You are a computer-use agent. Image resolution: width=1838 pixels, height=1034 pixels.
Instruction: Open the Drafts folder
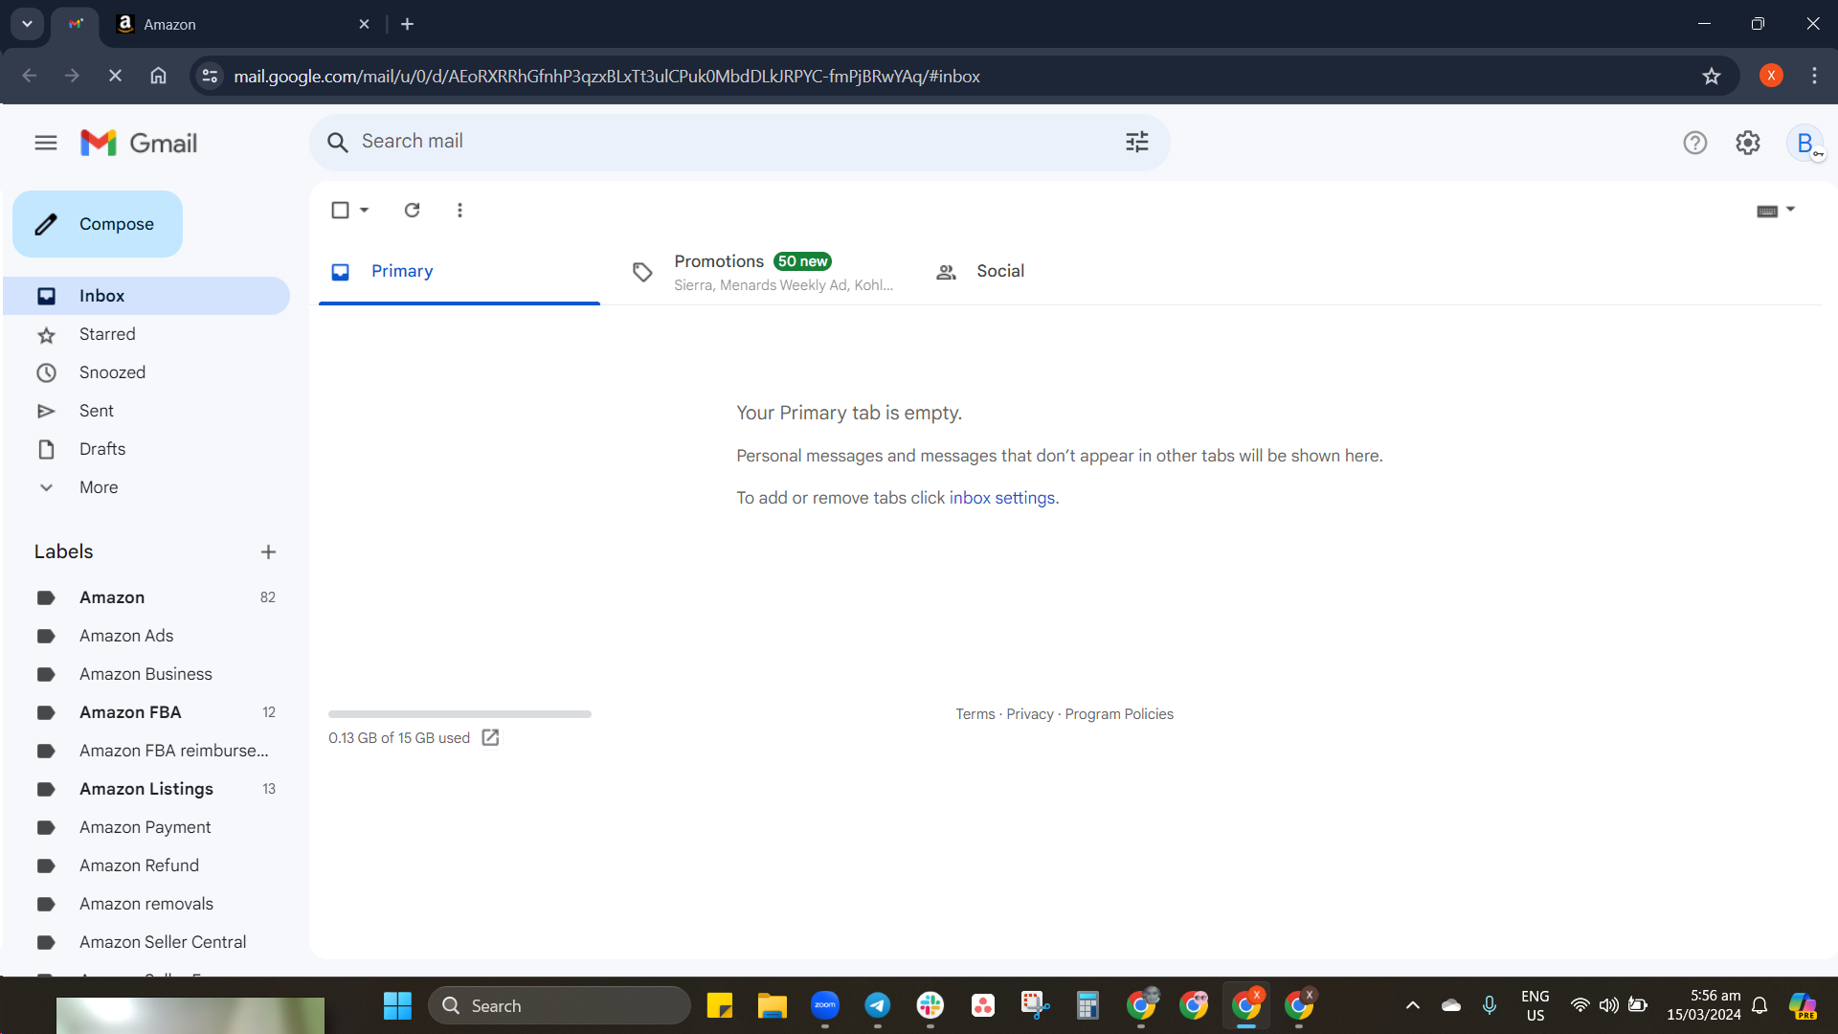coord(146,449)
